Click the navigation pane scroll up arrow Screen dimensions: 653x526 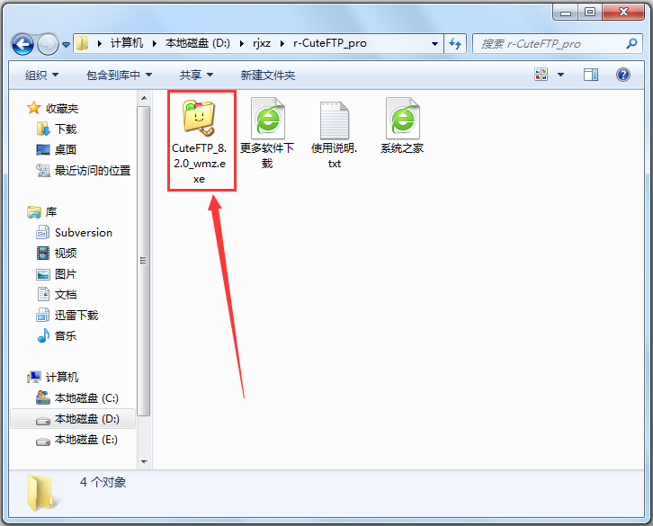tap(144, 98)
